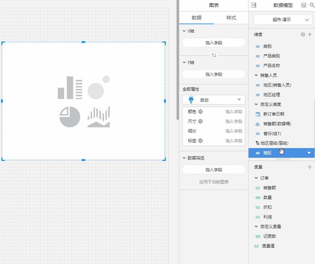The image size is (315, 264).
Task: Select the 销售额 measure field
Action: click(269, 188)
